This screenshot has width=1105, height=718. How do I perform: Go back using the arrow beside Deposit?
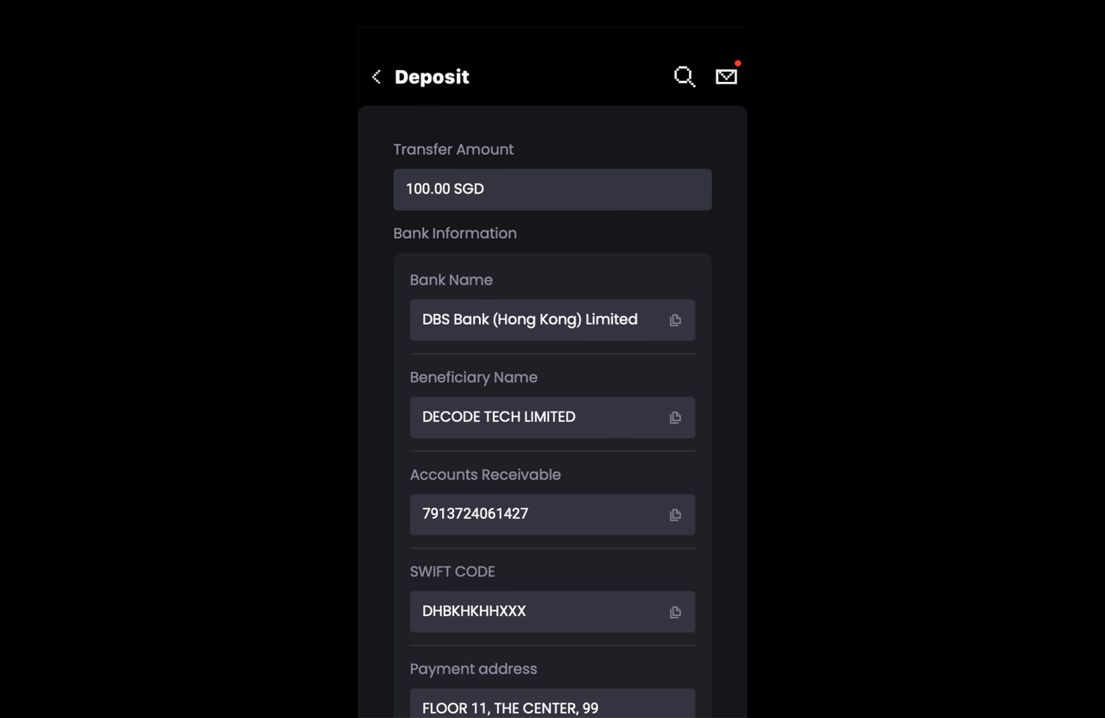[376, 77]
